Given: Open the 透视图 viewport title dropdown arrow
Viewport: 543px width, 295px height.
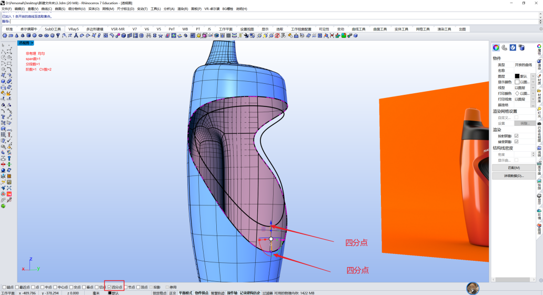Looking at the screenshot, I should pyautogui.click(x=32, y=43).
